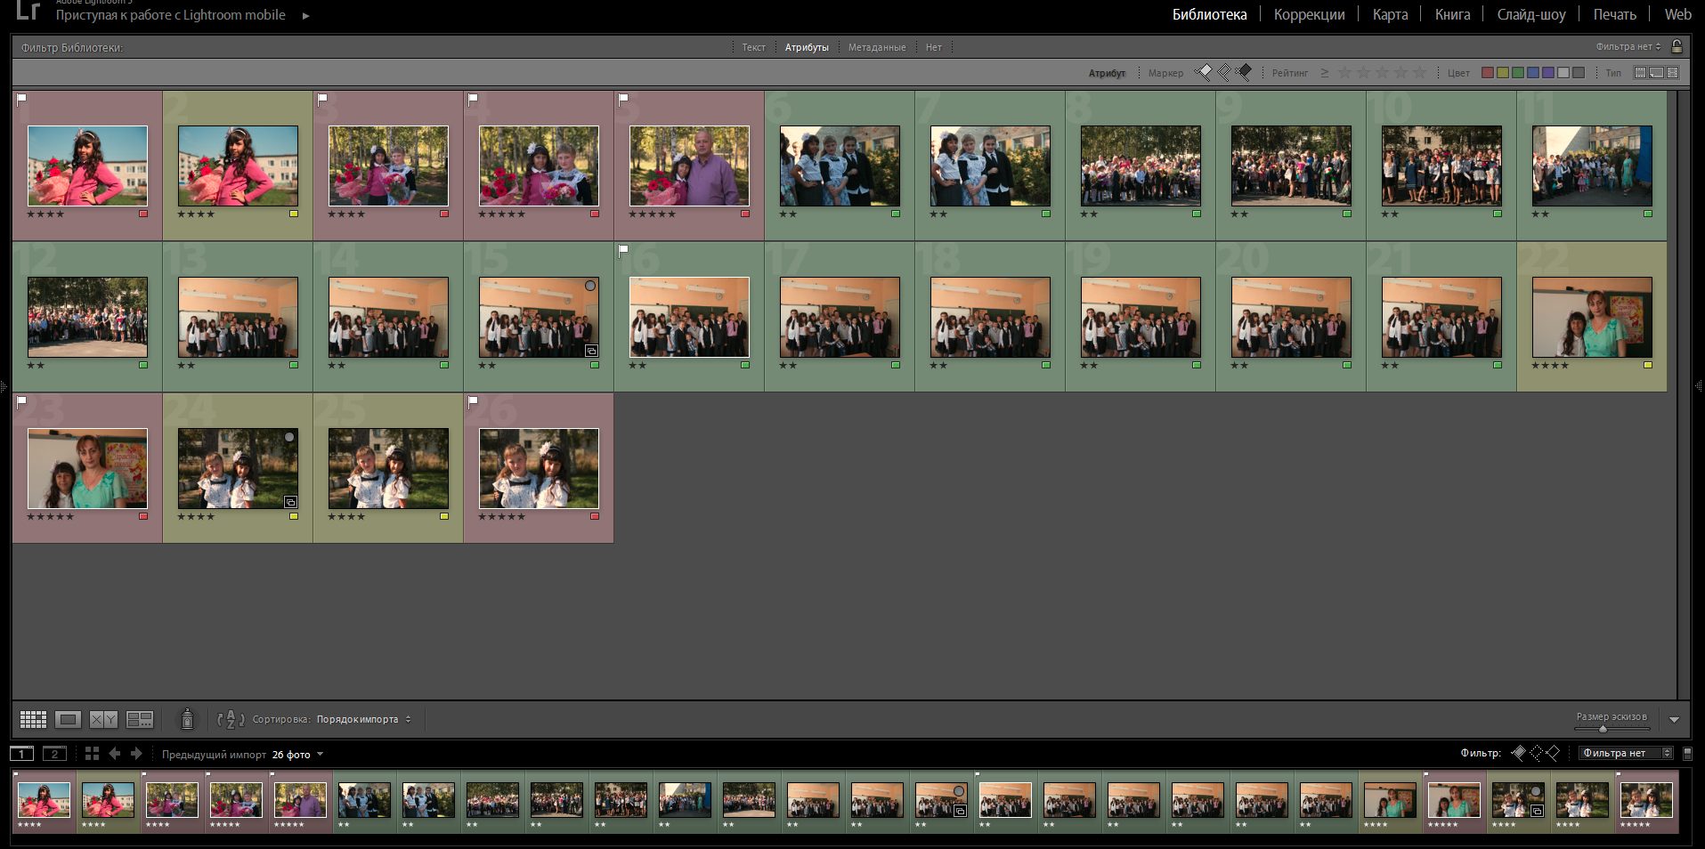Open the toolbar content options triangle

click(x=1674, y=719)
